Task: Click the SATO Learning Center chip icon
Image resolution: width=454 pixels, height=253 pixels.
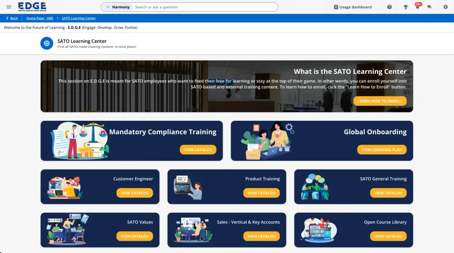Action: pos(47,43)
